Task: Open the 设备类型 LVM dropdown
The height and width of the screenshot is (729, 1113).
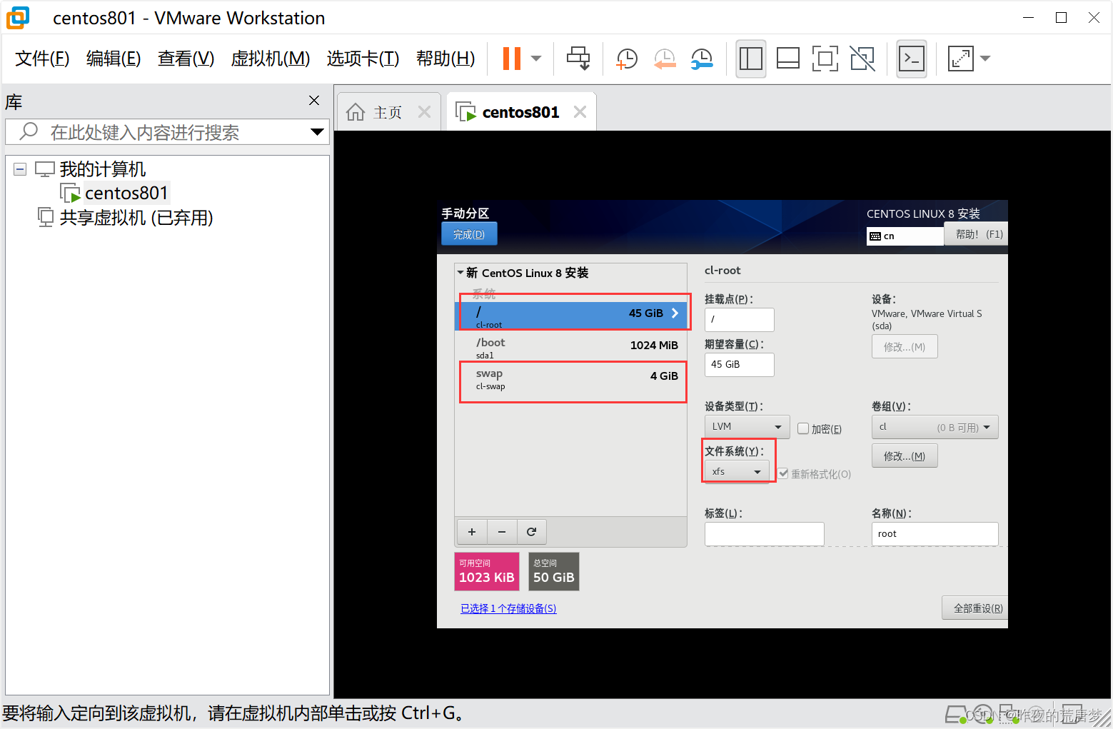Action: coord(747,427)
